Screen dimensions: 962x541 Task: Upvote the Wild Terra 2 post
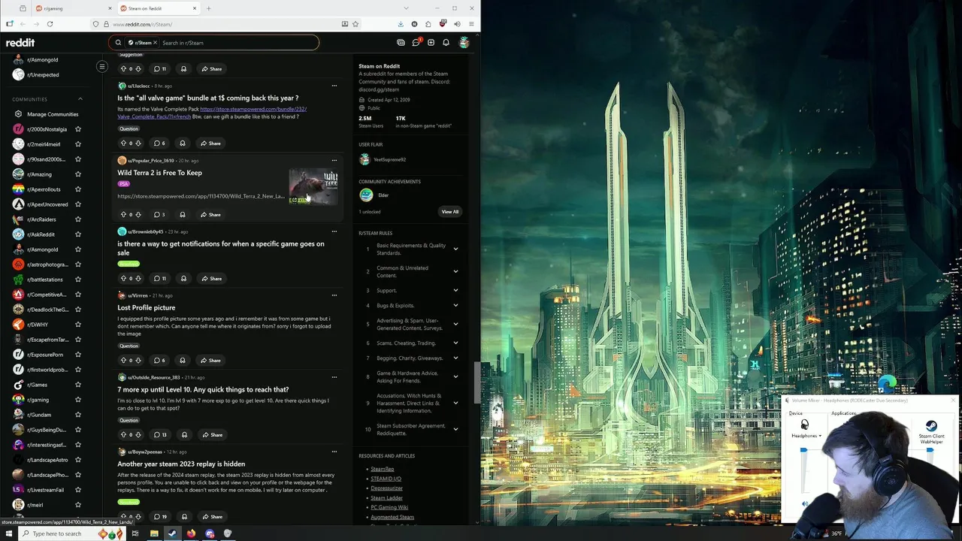pyautogui.click(x=123, y=215)
